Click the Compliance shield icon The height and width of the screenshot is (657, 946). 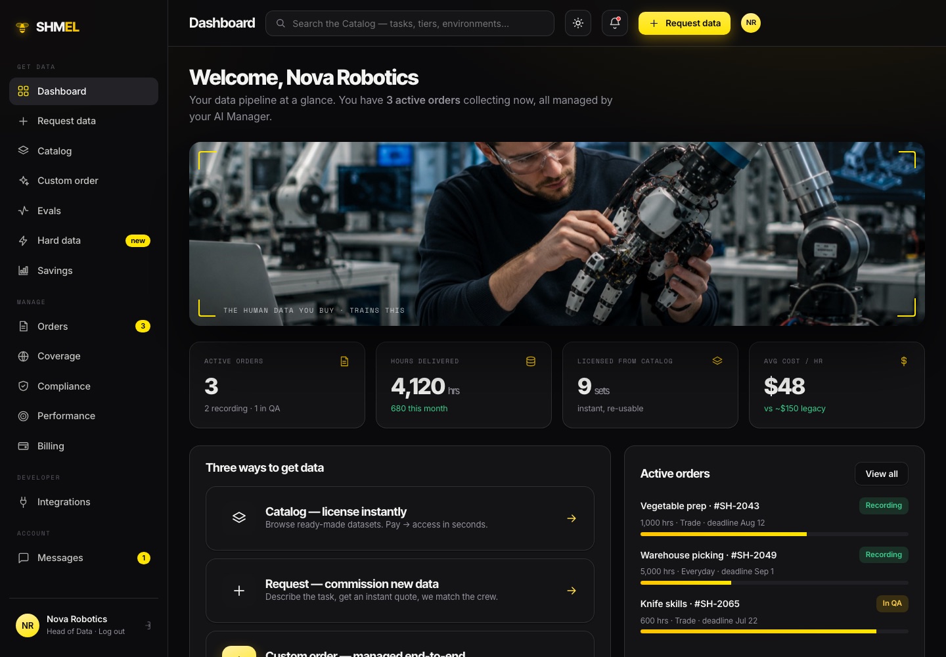(24, 386)
